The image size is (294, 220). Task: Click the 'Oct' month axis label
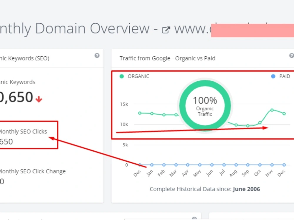[x=258, y=173]
